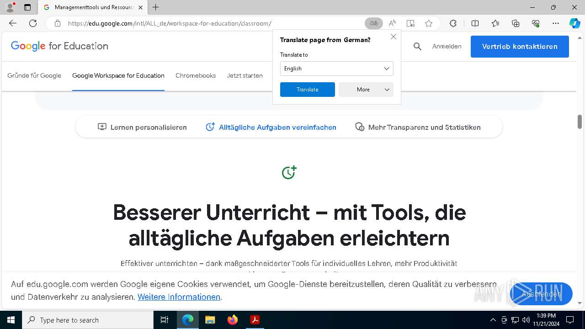Screen dimensions: 585x329
Task: Open the Collections icon
Action: click(516, 23)
